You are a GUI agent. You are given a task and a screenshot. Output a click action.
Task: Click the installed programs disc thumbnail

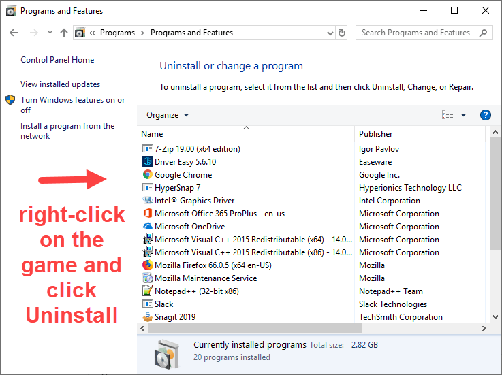point(166,353)
